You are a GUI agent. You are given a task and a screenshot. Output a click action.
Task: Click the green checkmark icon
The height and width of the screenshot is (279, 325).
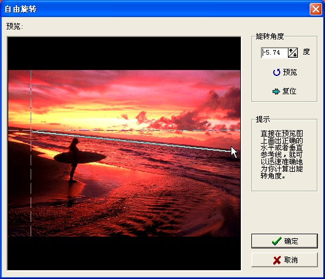coord(277,241)
